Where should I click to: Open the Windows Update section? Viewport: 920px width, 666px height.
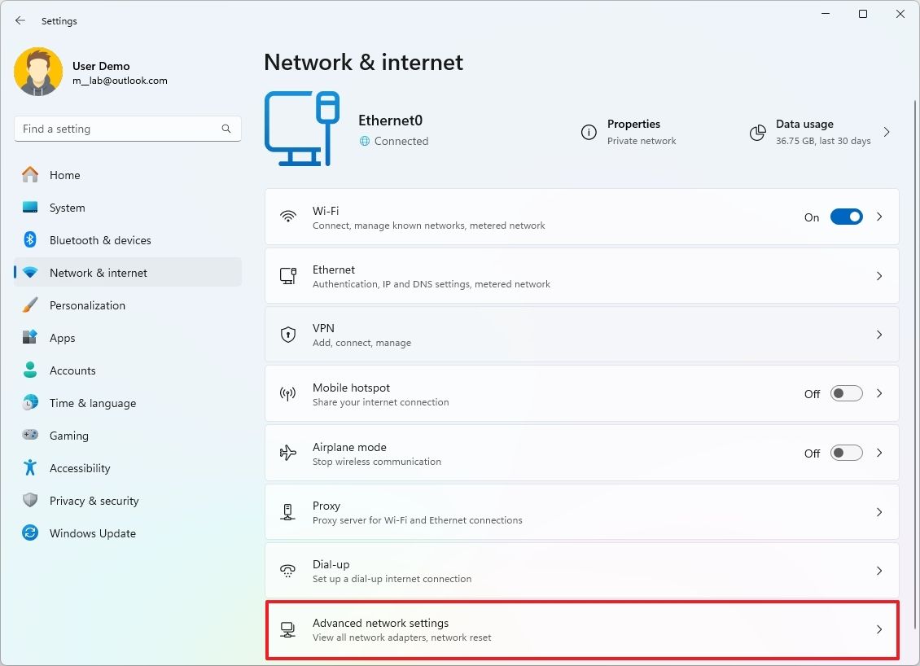click(93, 533)
